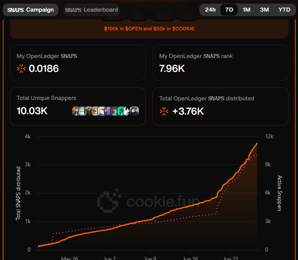Select the YTD time range

284,10
